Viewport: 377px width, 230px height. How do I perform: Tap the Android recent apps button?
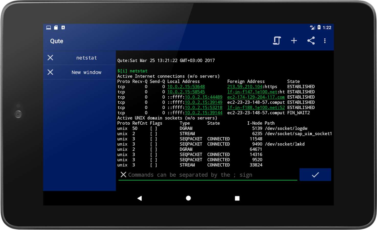click(x=237, y=198)
